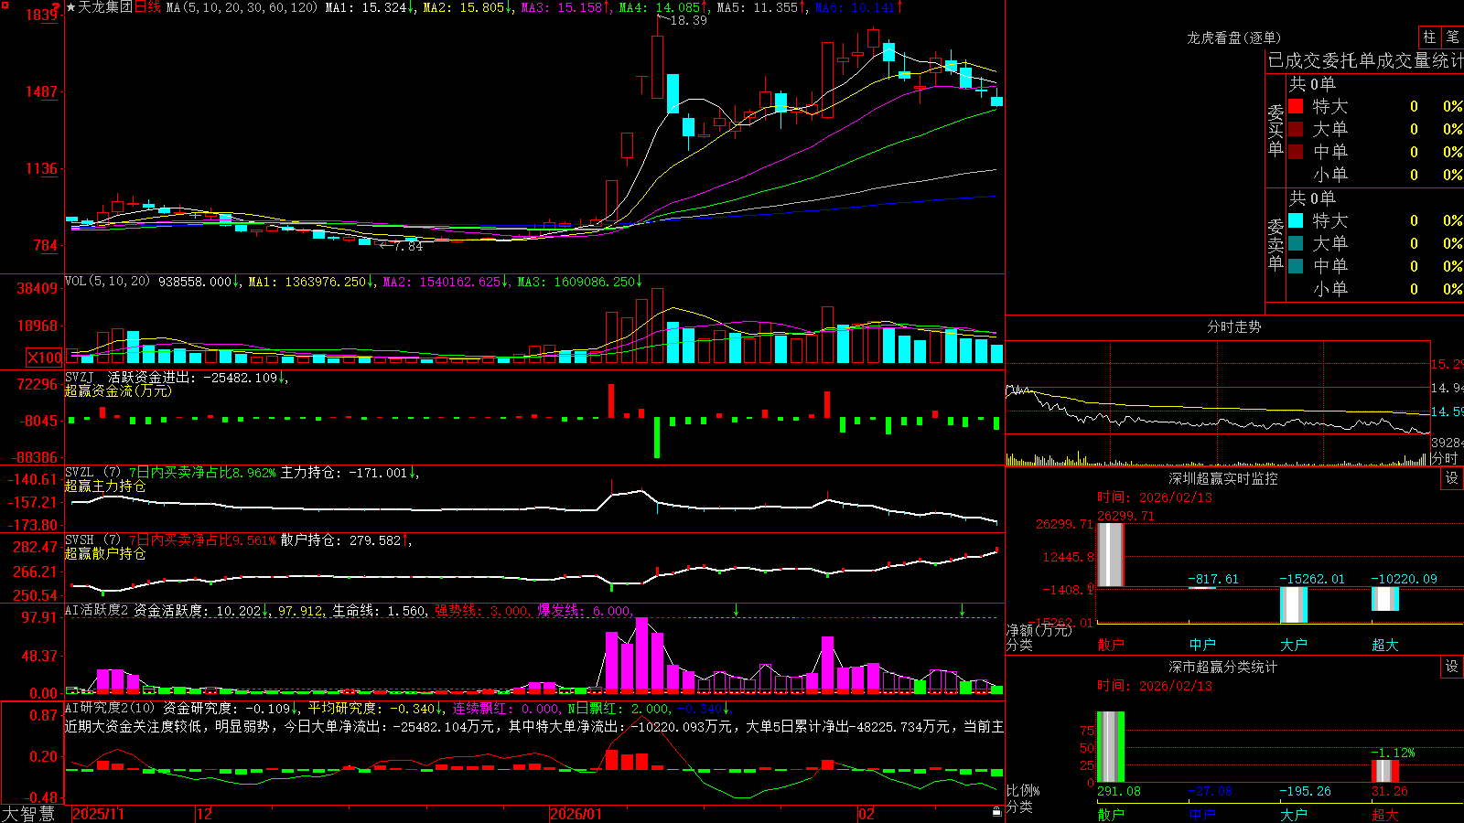Click the teal 中单 sell-order swatch

tap(1296, 266)
